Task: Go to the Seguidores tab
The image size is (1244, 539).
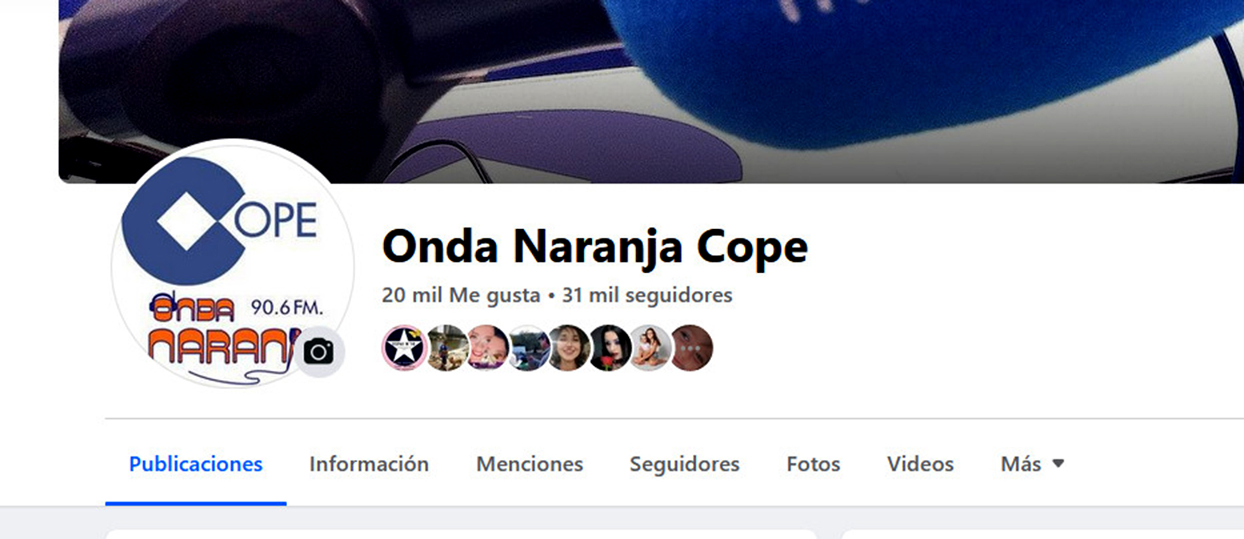Action: pyautogui.click(x=684, y=464)
